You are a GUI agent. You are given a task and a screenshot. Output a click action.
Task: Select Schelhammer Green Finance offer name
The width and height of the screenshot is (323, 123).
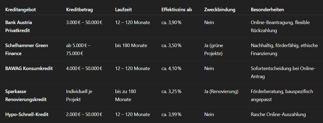coord(27,49)
